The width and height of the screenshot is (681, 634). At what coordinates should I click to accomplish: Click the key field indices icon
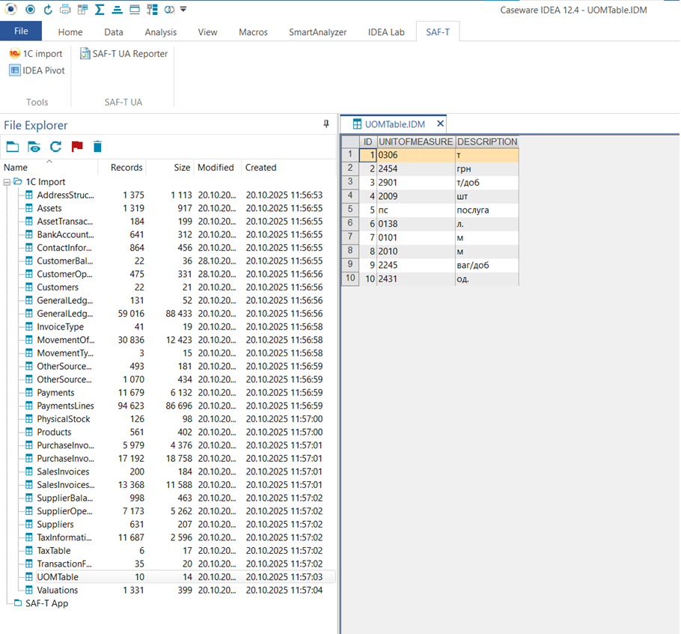(x=152, y=9)
